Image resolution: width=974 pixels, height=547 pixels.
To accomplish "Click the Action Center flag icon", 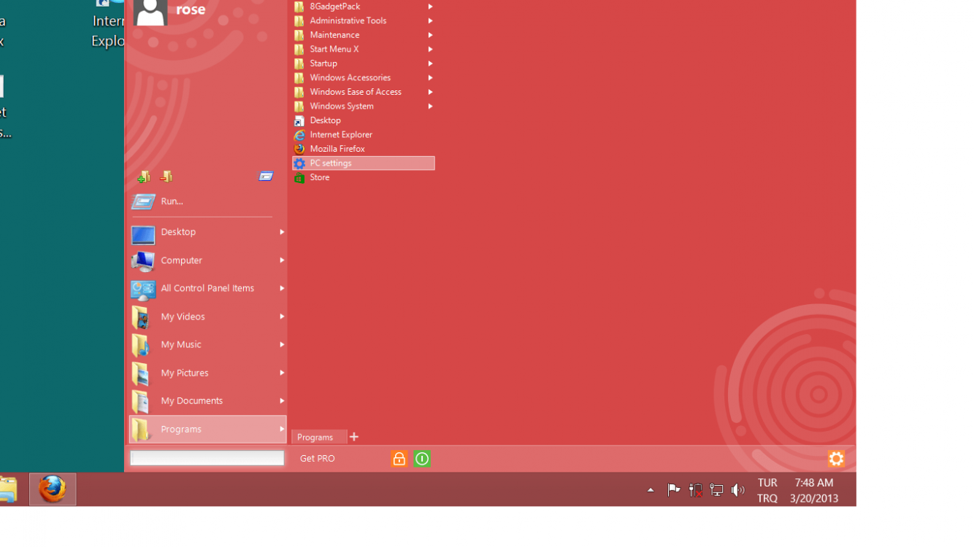I will pyautogui.click(x=674, y=490).
